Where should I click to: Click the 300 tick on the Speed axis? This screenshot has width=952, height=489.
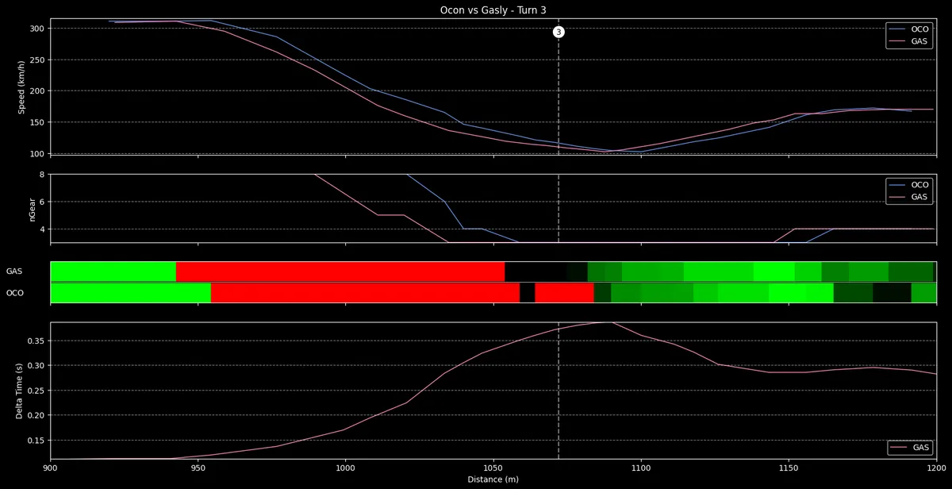pos(36,29)
